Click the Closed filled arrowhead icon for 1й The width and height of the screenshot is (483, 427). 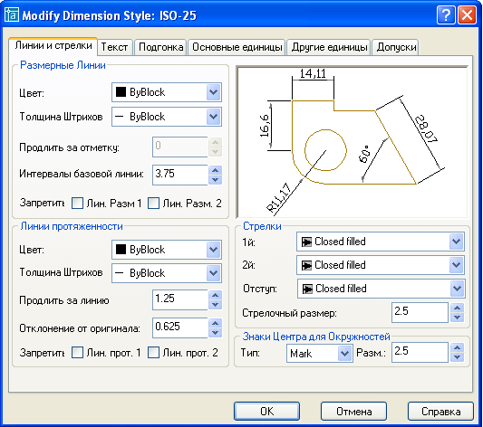click(x=306, y=242)
